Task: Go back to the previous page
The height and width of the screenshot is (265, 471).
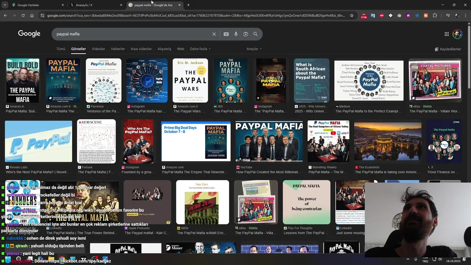Action: (5, 15)
